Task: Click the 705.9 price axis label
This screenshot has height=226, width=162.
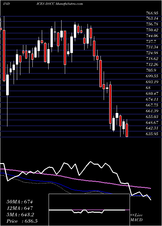Action: pyautogui.click(x=151, y=70)
